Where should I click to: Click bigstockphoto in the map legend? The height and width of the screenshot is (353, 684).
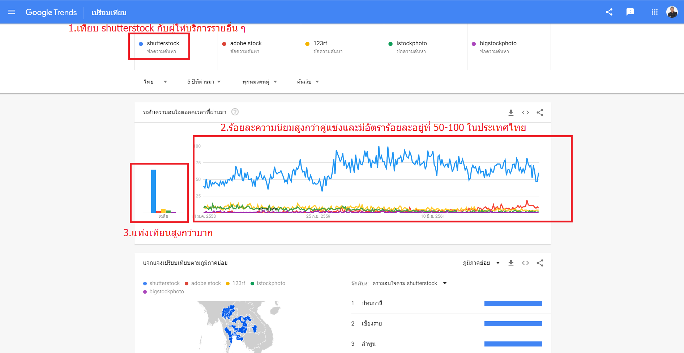tap(163, 292)
